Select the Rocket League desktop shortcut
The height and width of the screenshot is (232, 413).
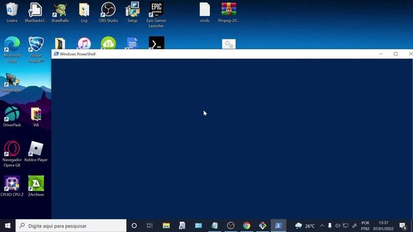(x=36, y=49)
